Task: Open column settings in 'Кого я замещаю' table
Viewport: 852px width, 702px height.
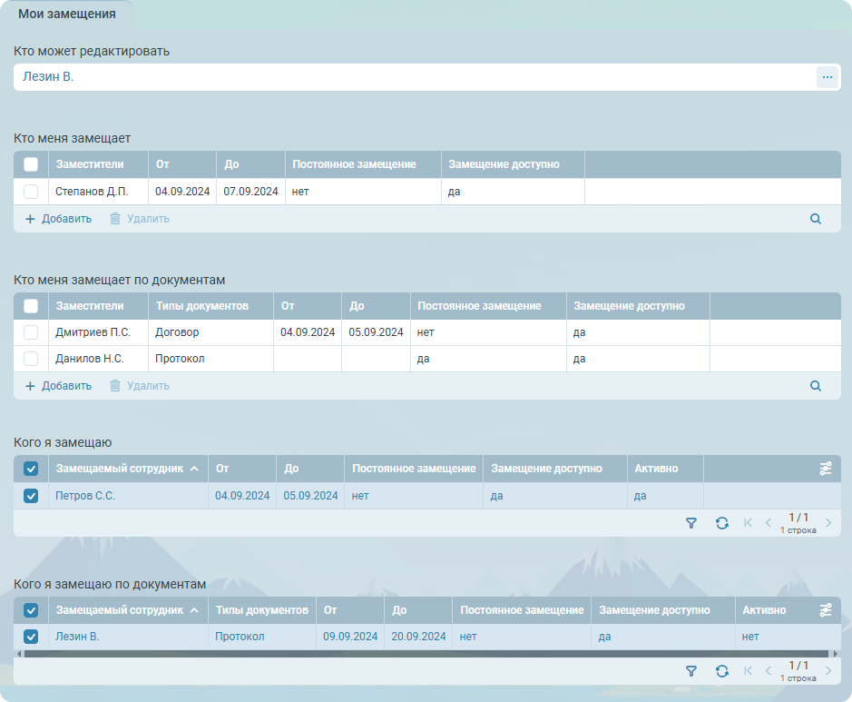Action: tap(825, 469)
